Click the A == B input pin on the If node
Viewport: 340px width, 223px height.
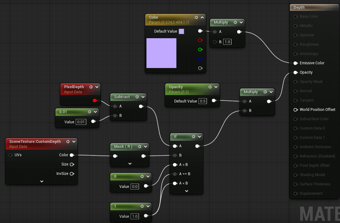click(175, 174)
